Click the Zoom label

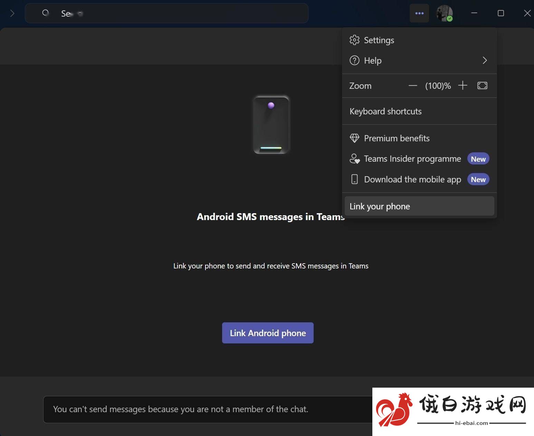(360, 86)
